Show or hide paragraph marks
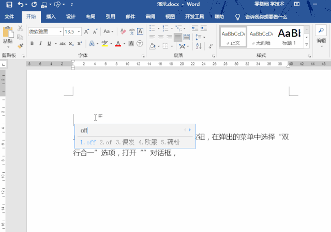Viewport: 331px width, 232px height. pyautogui.click(x=210, y=46)
